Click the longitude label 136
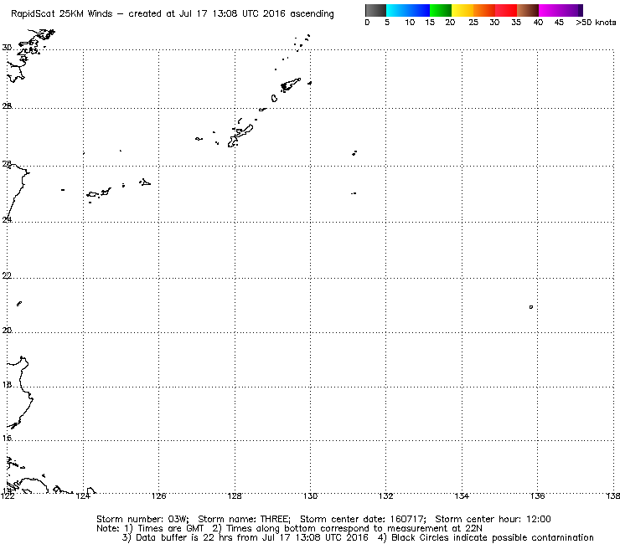The width and height of the screenshot is (620, 544). 537,495
